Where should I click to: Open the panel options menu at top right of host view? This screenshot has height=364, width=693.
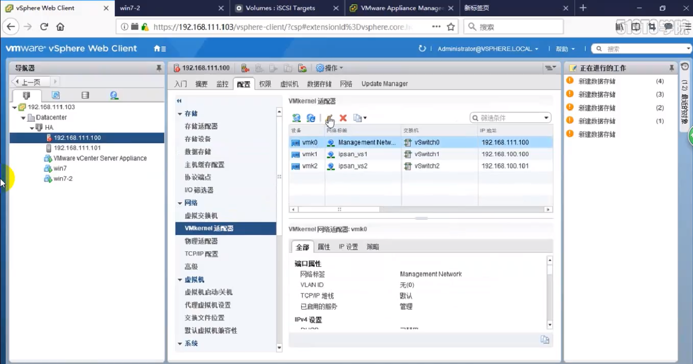pyautogui.click(x=550, y=68)
